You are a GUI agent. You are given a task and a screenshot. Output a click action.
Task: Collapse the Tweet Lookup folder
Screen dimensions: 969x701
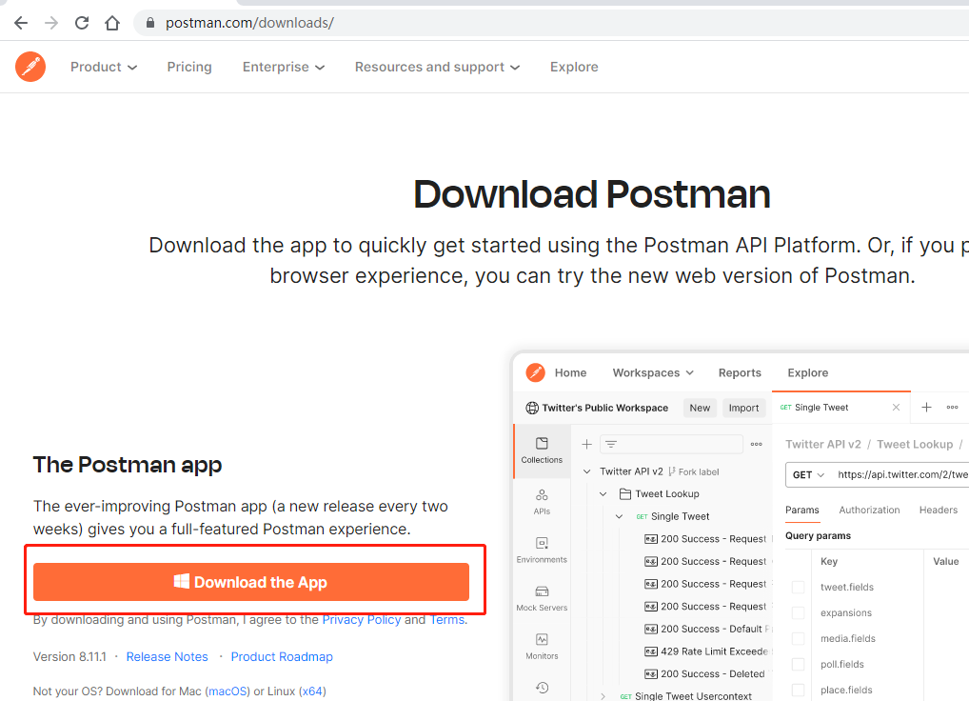[603, 494]
